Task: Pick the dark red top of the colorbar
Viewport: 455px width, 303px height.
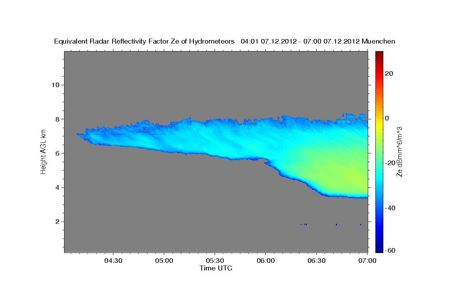Action: [x=379, y=54]
